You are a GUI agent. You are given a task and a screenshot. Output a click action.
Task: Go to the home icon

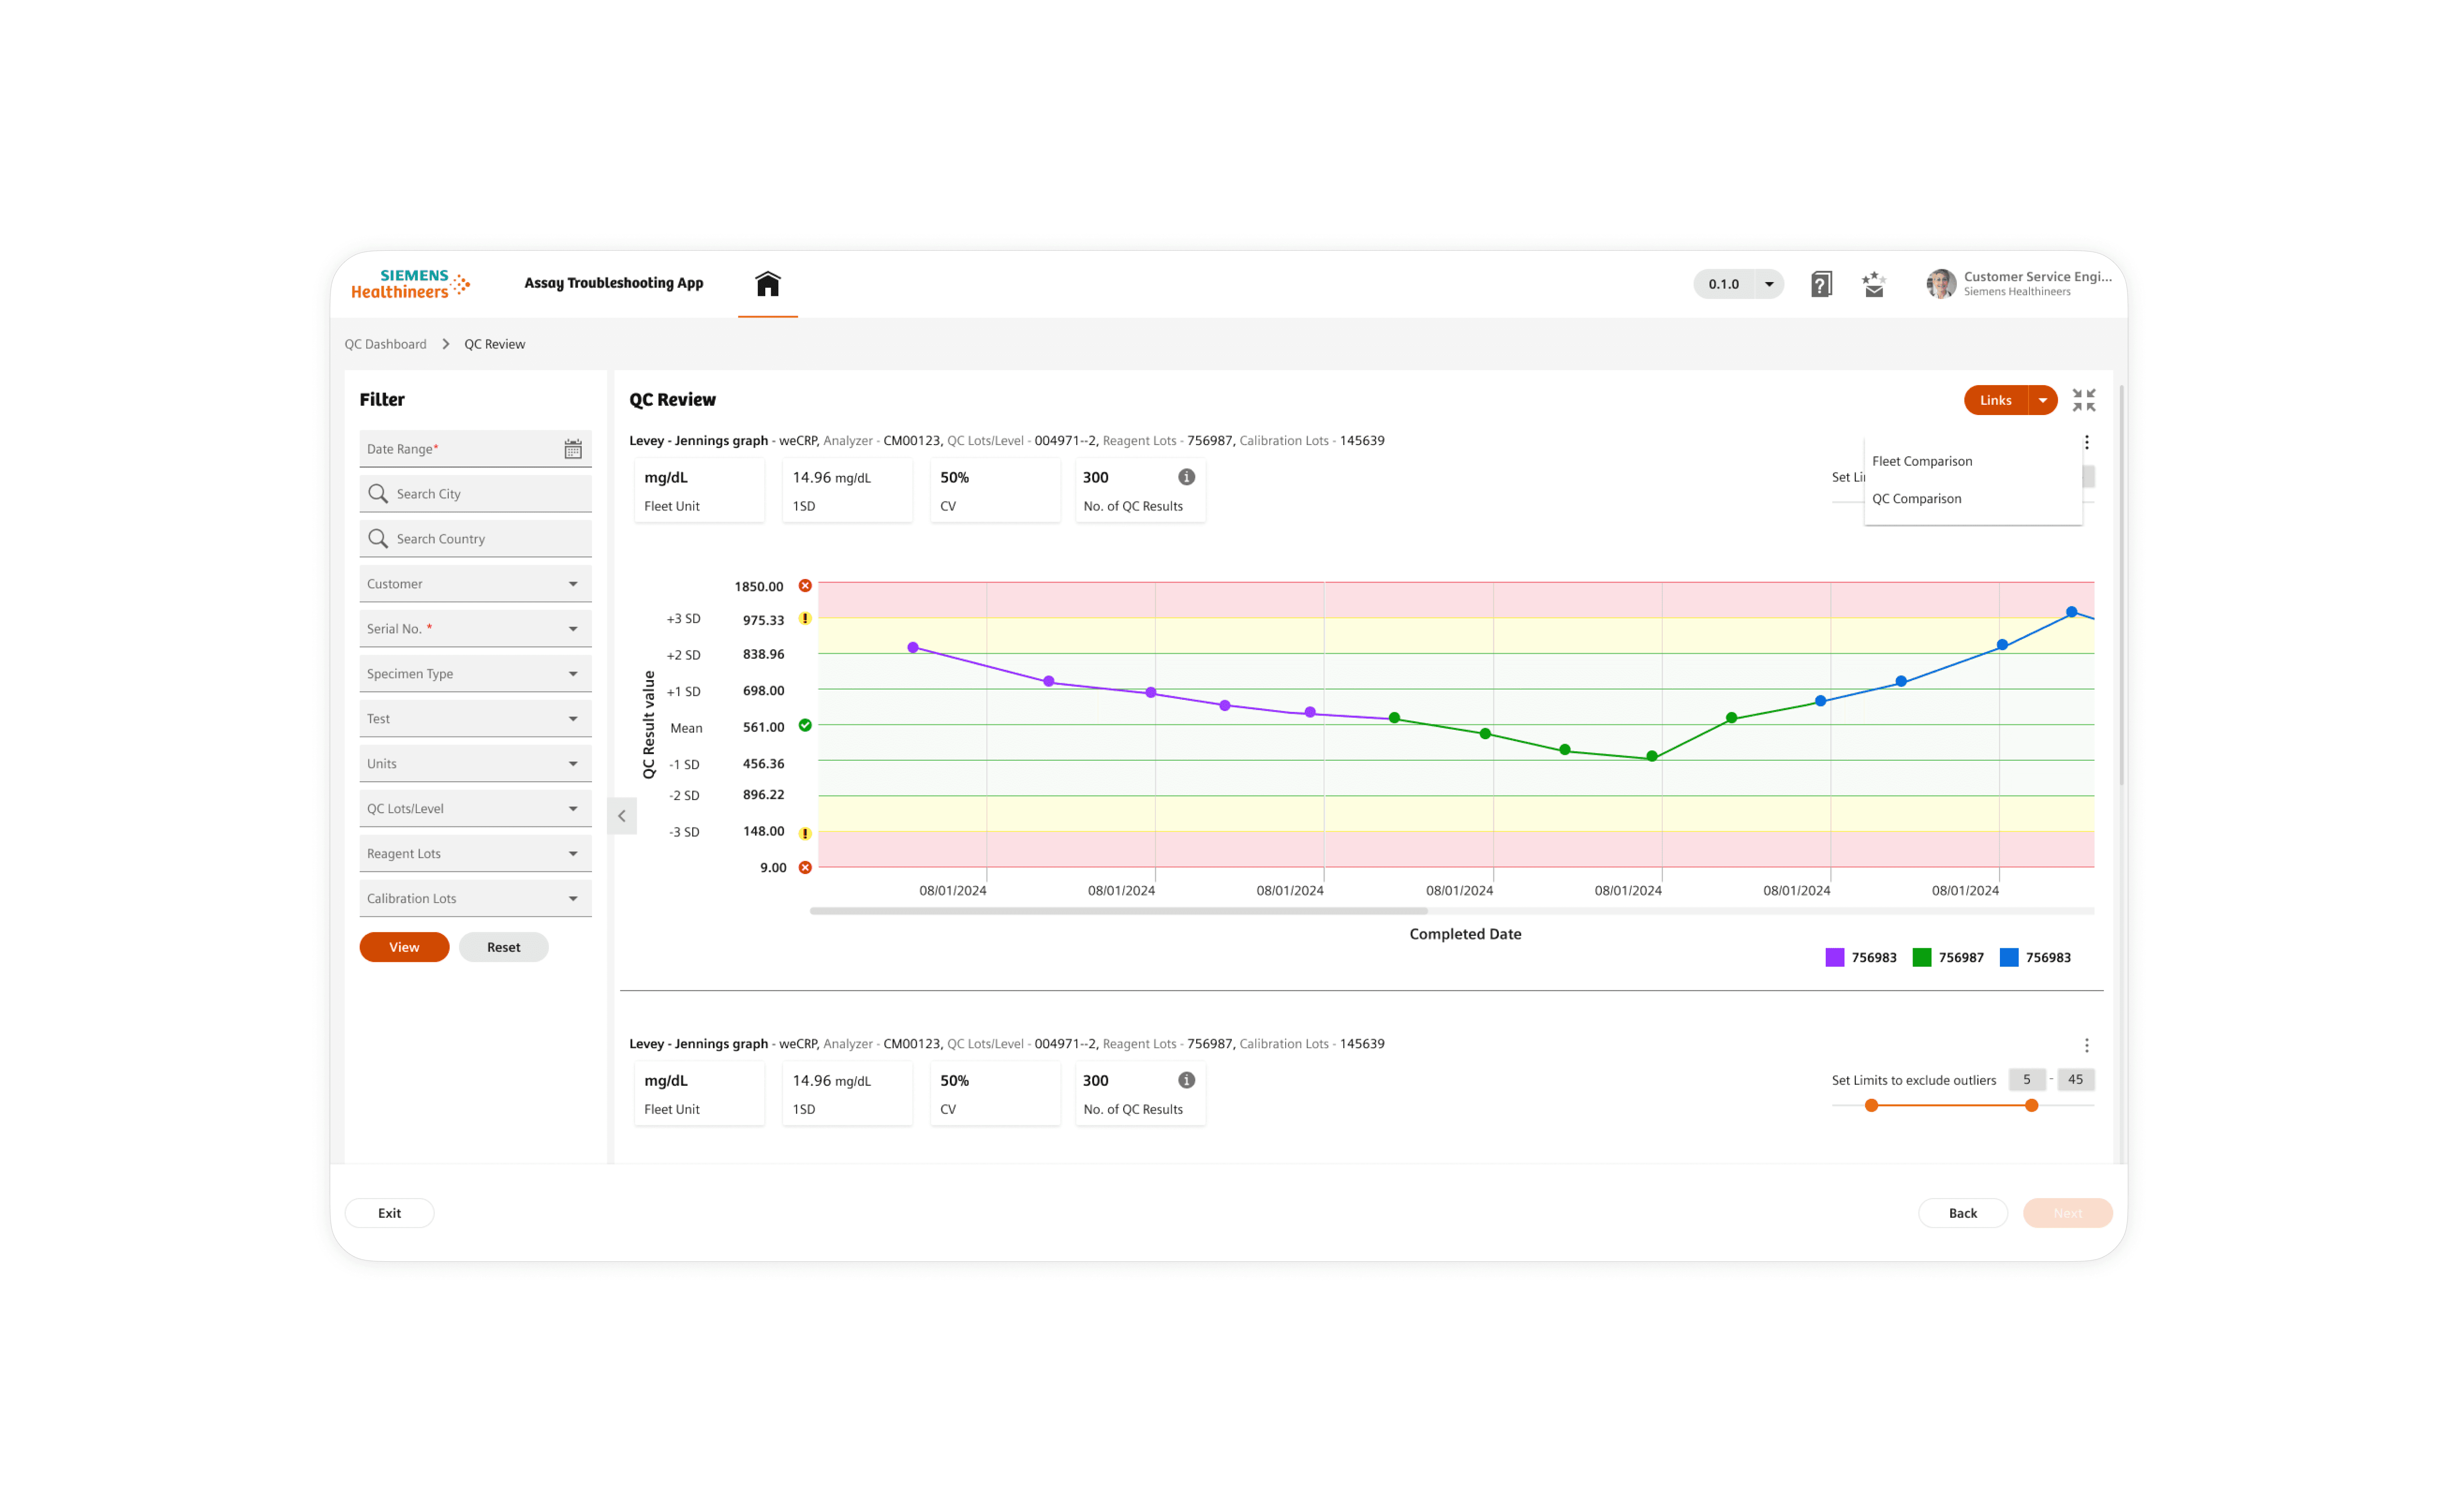click(x=767, y=284)
